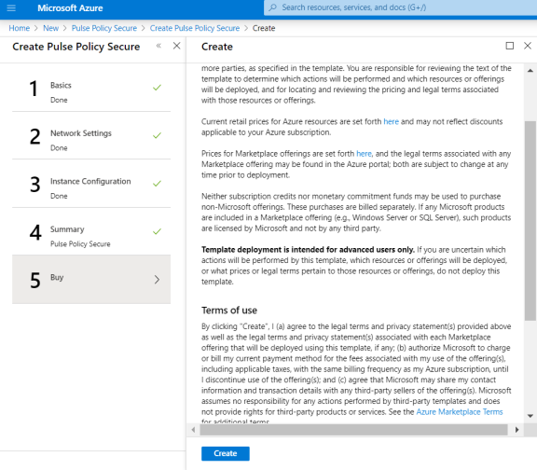Click the Microsoft Azure logo text
This screenshot has width=537, height=470.
[x=70, y=7]
